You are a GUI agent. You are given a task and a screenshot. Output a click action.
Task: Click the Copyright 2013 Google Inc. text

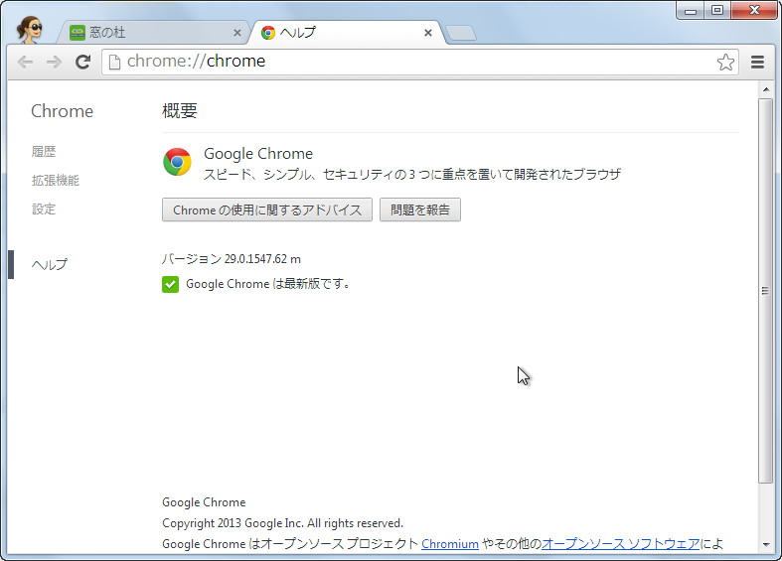(x=283, y=523)
